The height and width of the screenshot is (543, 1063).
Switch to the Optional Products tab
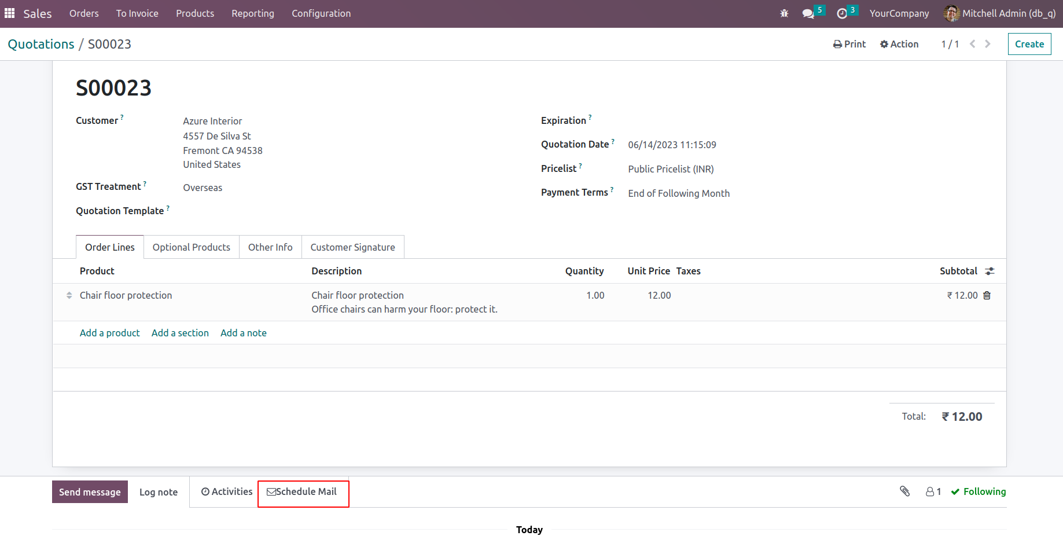point(191,247)
